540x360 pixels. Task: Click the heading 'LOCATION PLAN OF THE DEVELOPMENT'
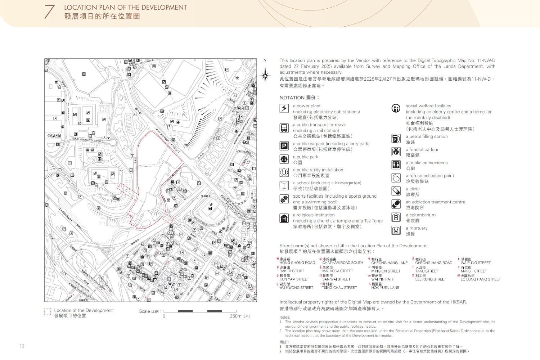(x=125, y=8)
